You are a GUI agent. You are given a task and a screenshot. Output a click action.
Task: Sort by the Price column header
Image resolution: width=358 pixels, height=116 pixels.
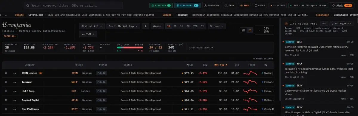(x=190, y=65)
